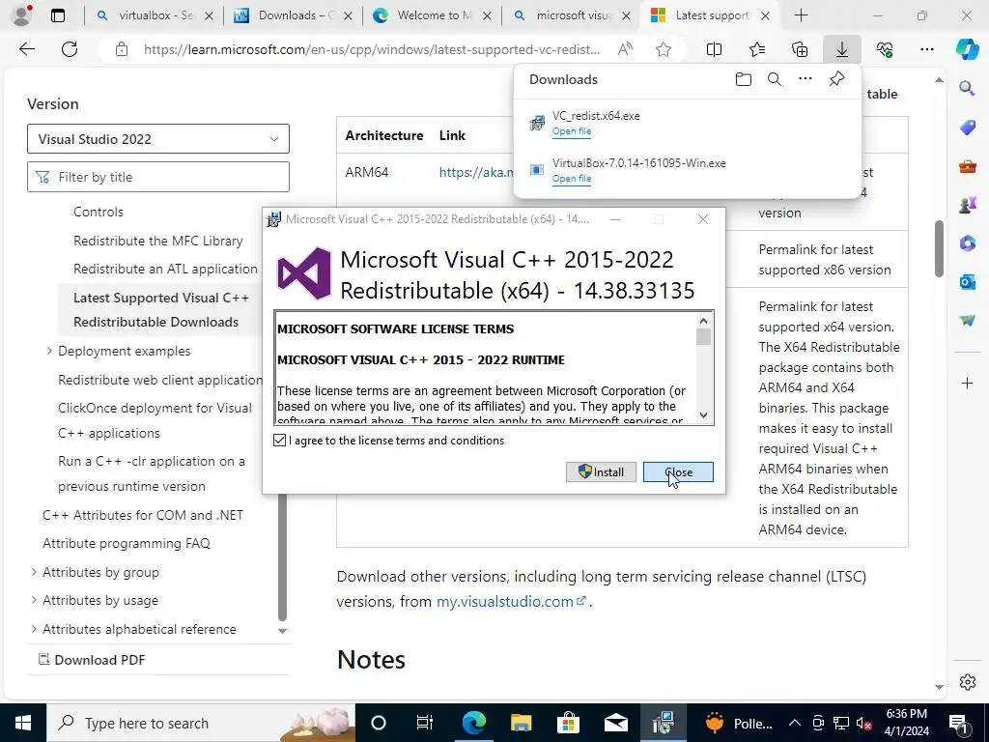Click Close in the redistributable dialog
989x742 pixels.
pos(678,471)
